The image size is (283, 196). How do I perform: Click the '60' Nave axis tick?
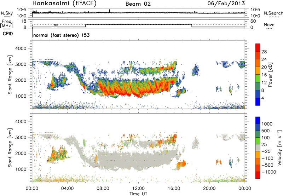click(253, 21)
